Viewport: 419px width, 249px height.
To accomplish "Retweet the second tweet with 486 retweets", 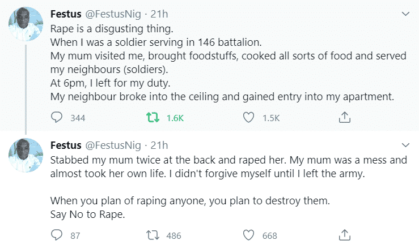I will (x=152, y=235).
